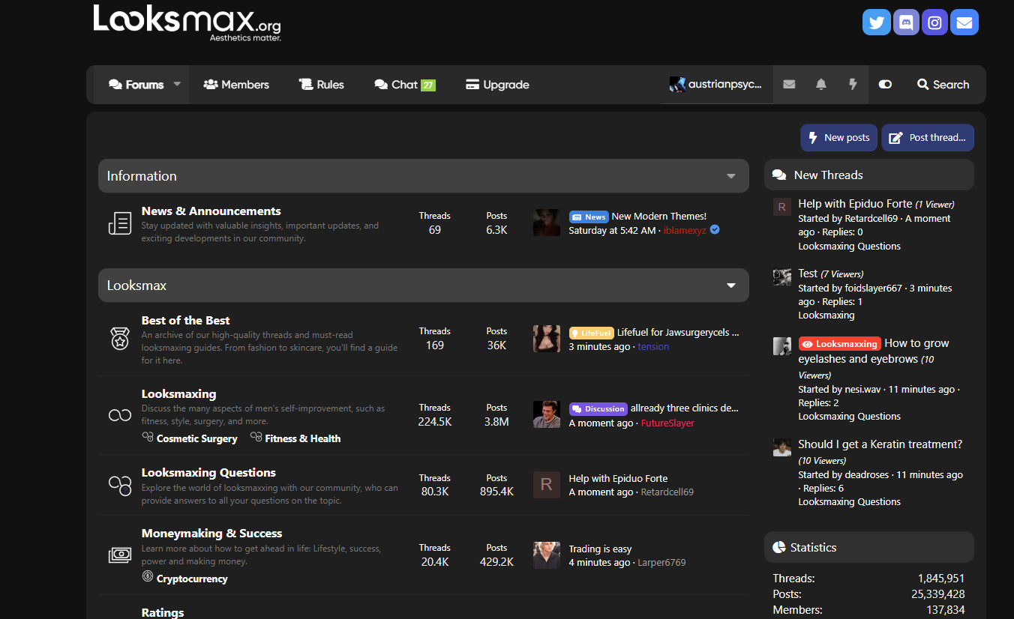The height and width of the screenshot is (619, 1014).
Task: Open the Chat menu item
Action: [x=404, y=85]
